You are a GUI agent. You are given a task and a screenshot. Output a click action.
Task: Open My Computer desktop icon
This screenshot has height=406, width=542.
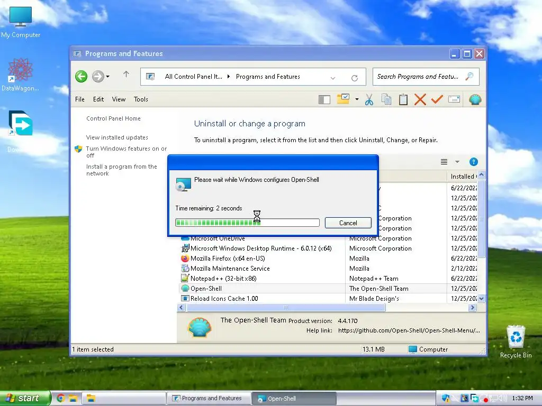pos(21,21)
